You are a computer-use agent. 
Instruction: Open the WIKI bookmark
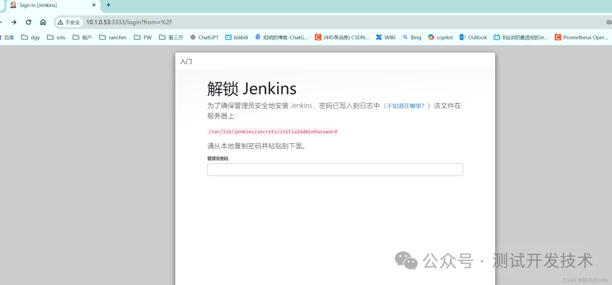point(386,37)
